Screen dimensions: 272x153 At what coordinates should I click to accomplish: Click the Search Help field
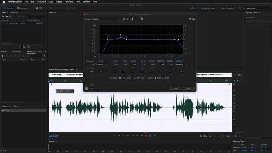258,8
